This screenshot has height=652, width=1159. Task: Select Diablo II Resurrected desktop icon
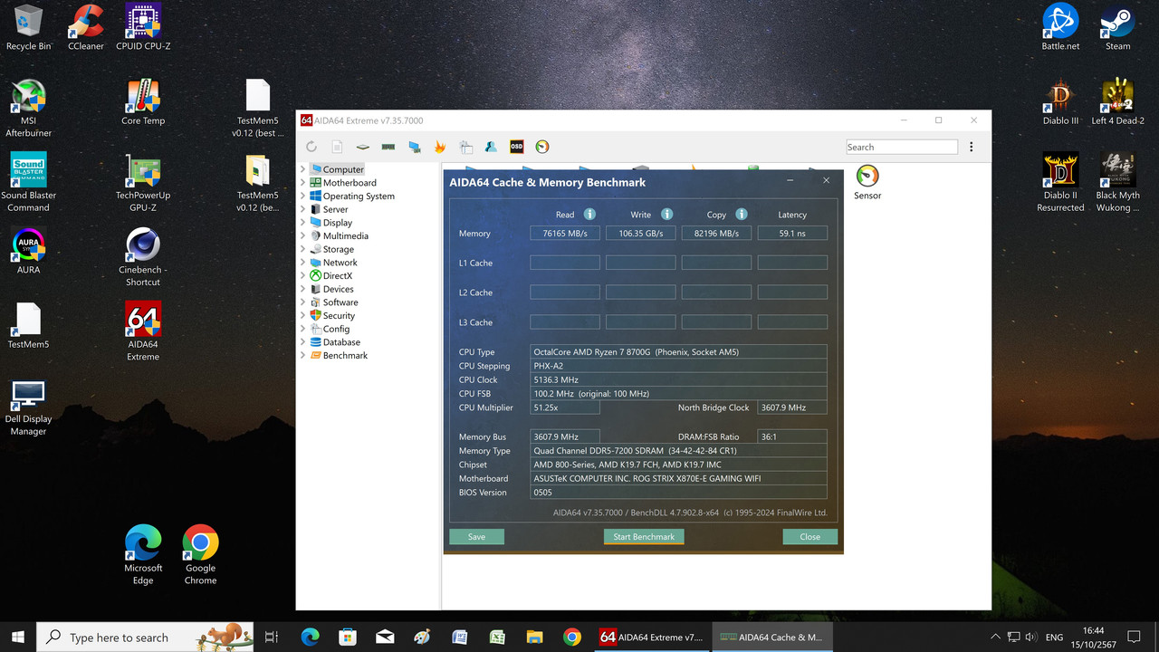[1060, 183]
